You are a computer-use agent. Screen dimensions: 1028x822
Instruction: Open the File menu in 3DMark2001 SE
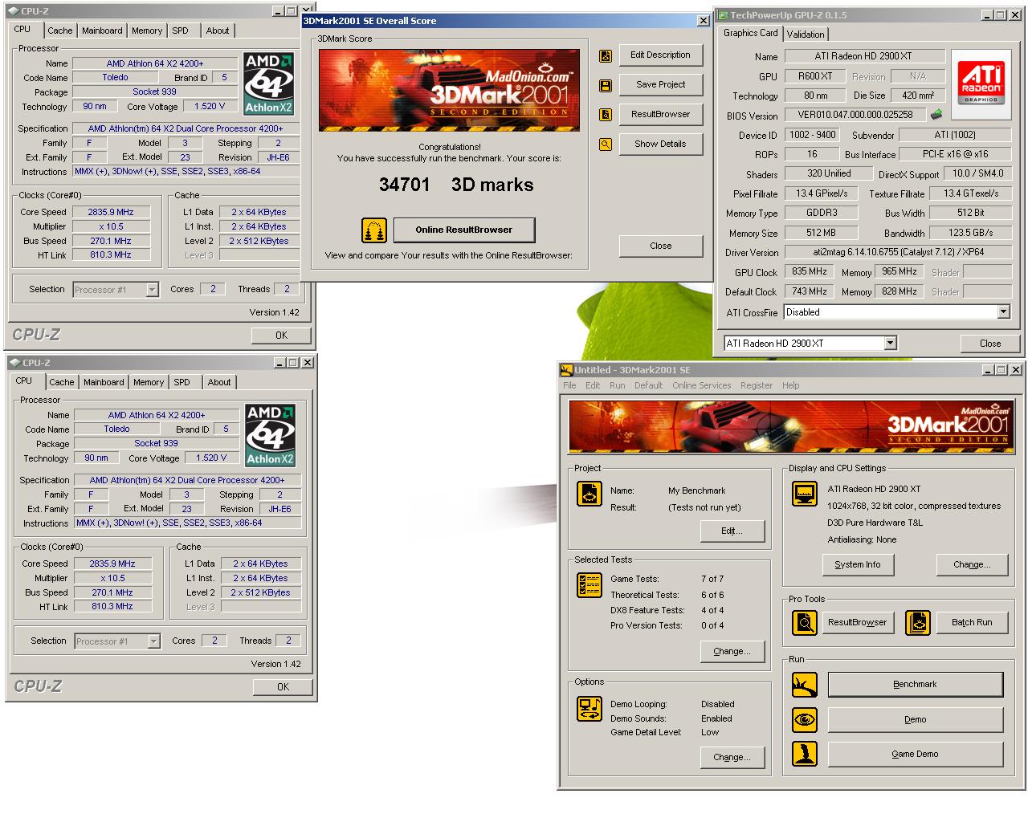point(569,385)
